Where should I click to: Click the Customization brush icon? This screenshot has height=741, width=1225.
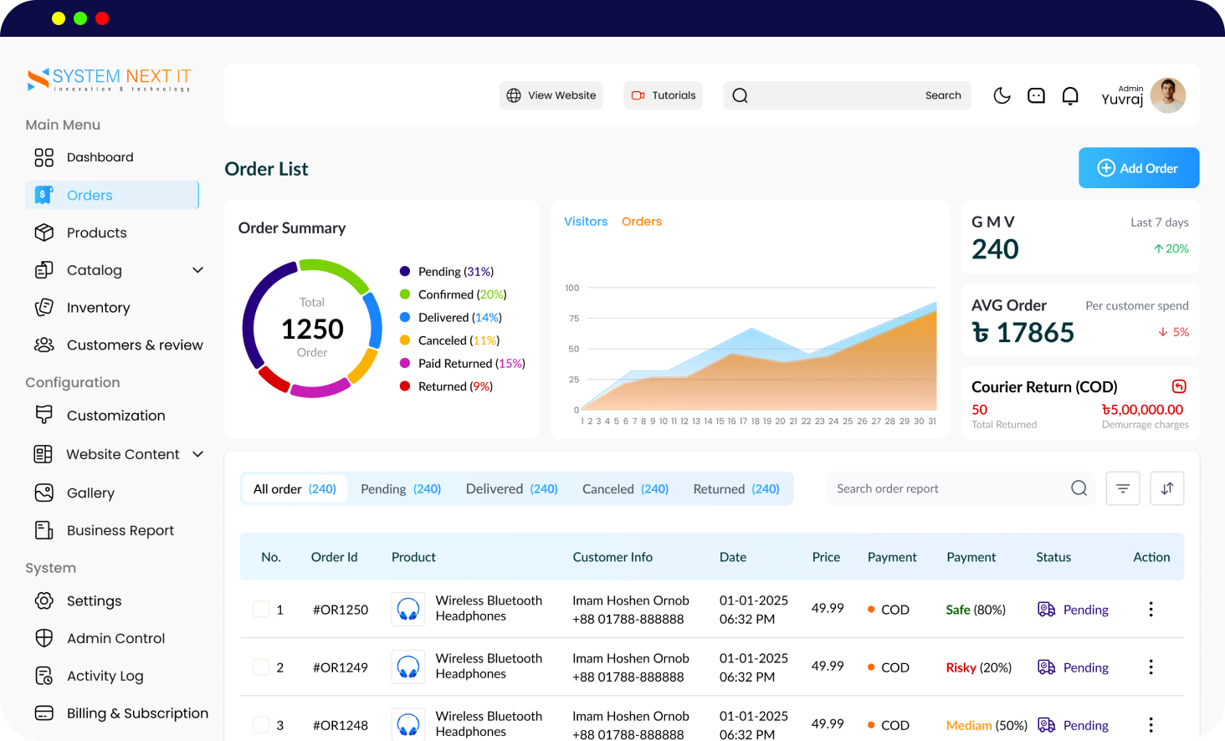pos(44,415)
